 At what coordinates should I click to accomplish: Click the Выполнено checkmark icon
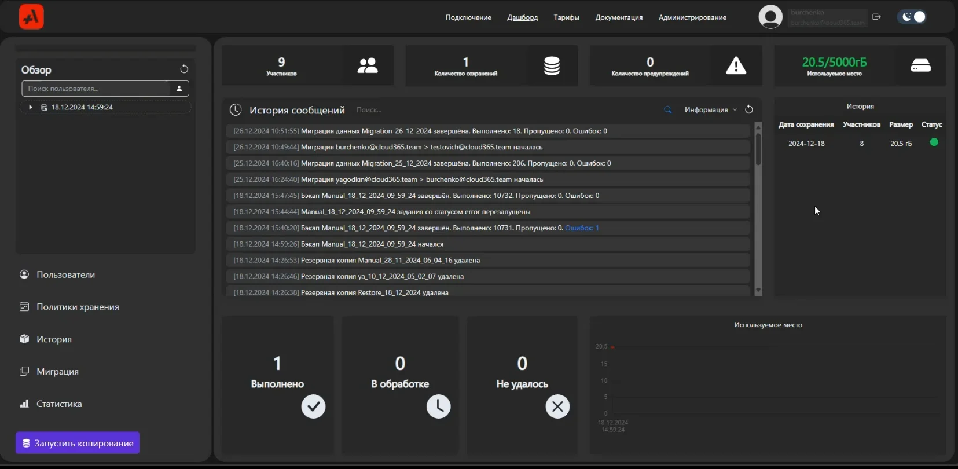click(x=313, y=406)
